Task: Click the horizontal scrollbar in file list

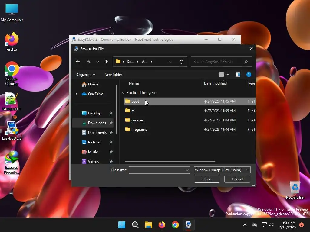Action: [x=170, y=161]
